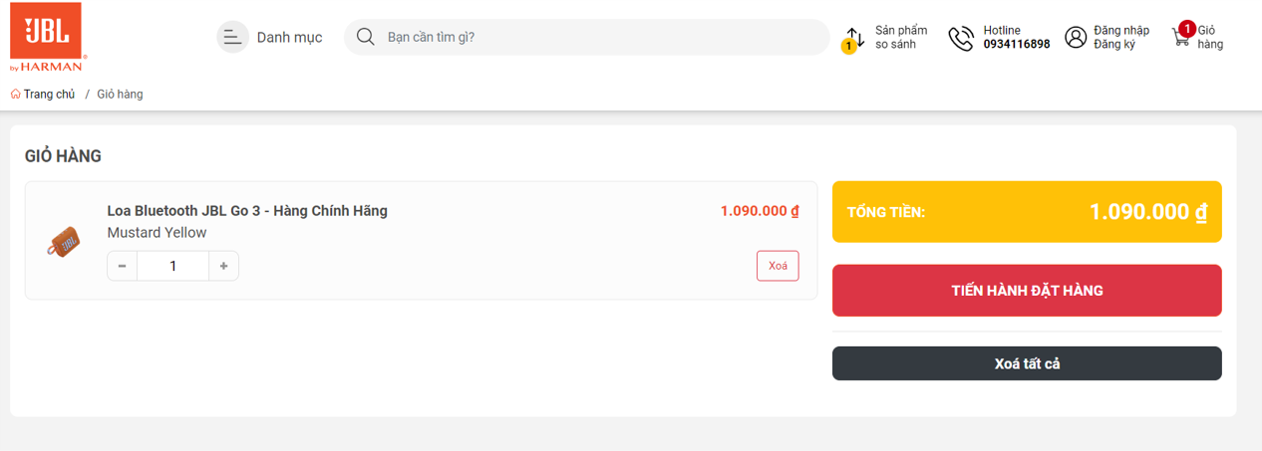The image size is (1262, 451).
Task: Focus the 'Bạn cần tìm gì?' search box
Action: coord(598,38)
